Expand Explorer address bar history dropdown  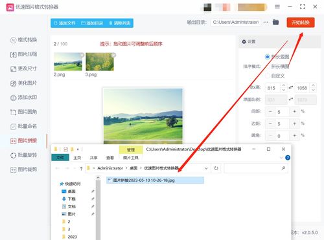pyautogui.click(x=206, y=168)
